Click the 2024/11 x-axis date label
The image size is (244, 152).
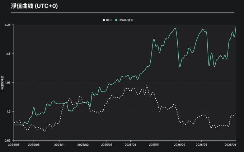coord(59,145)
